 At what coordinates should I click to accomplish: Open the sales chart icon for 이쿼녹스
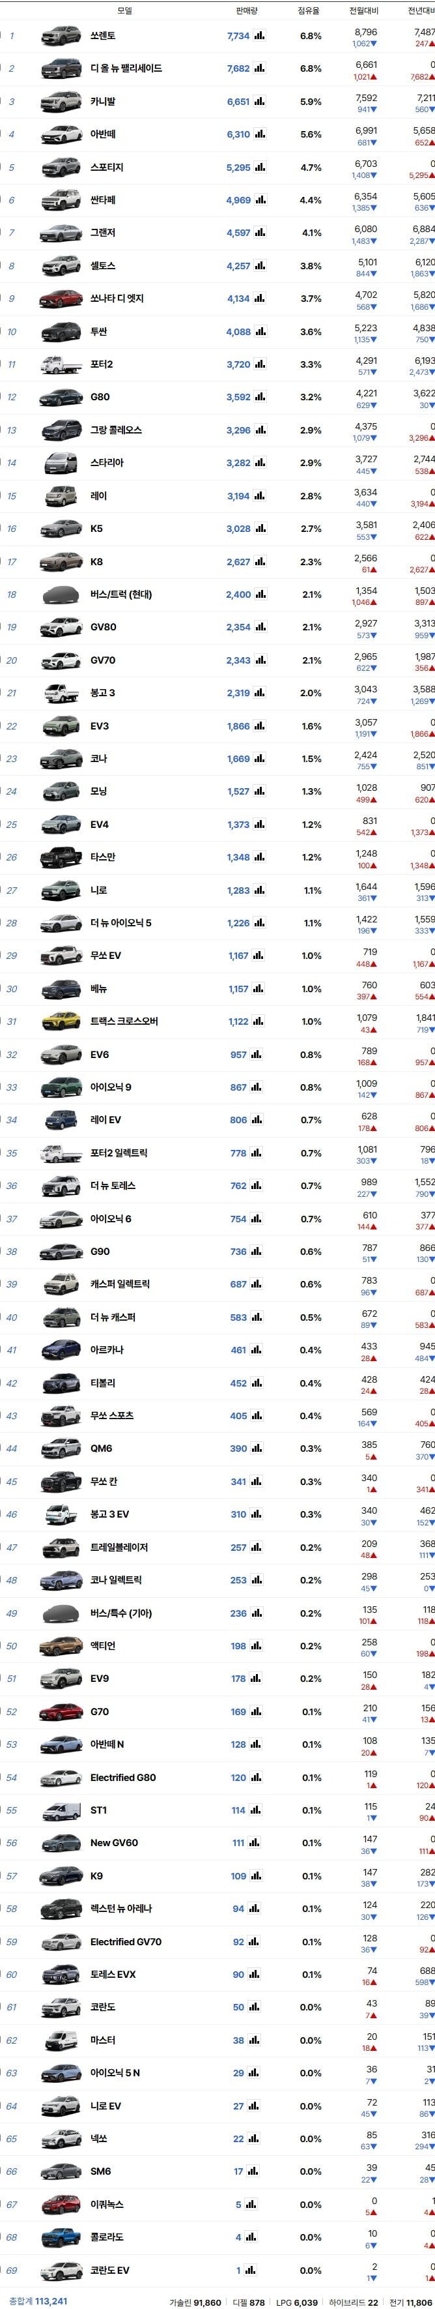(251, 2205)
